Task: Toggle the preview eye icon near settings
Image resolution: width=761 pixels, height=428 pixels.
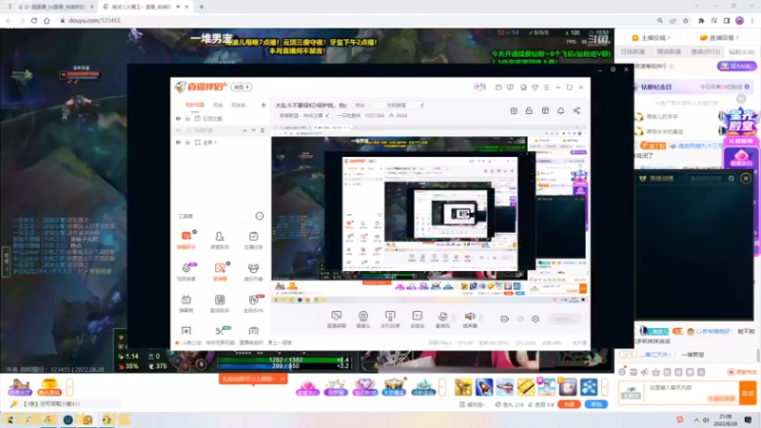Action: tap(520, 319)
